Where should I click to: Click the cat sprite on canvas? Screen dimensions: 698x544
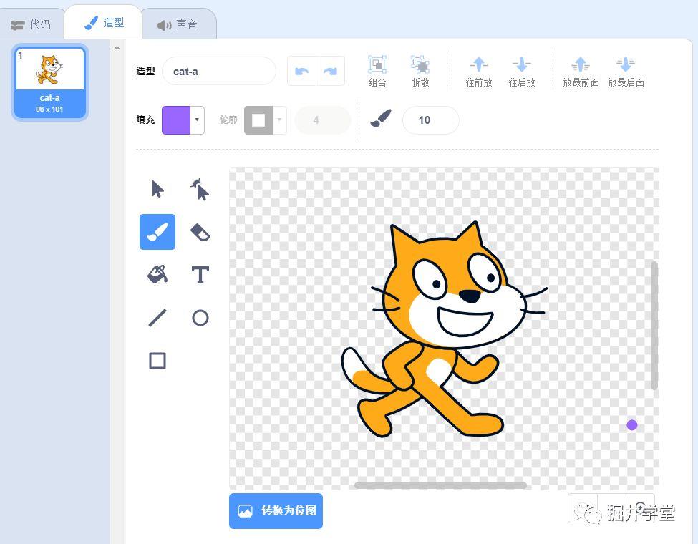tap(445, 329)
